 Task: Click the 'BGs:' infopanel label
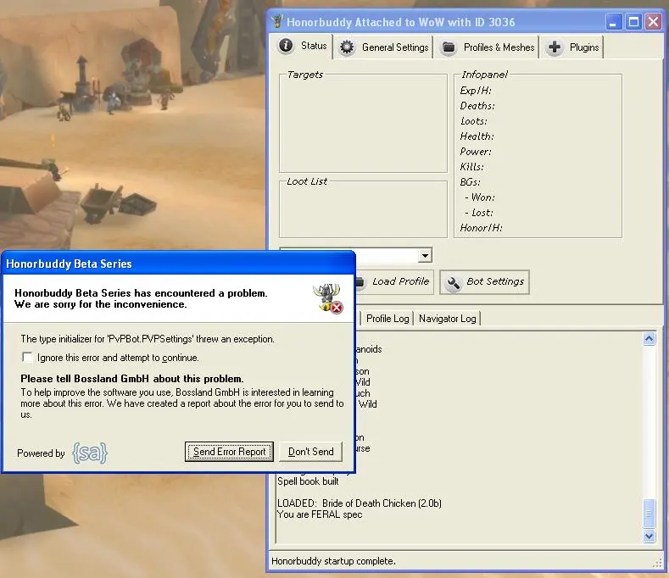(470, 182)
